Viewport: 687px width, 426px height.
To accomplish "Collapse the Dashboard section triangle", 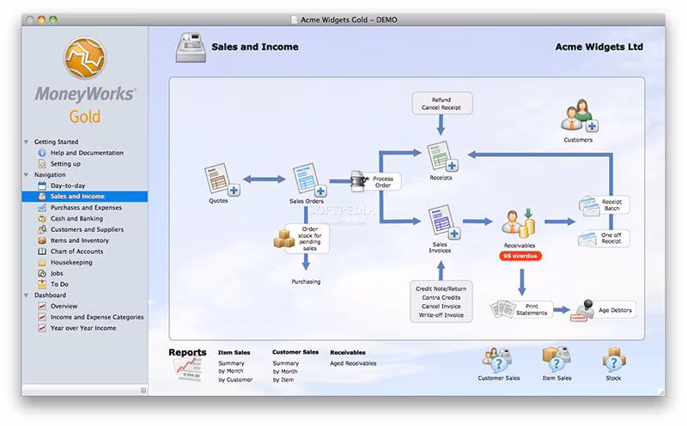I will (x=27, y=295).
